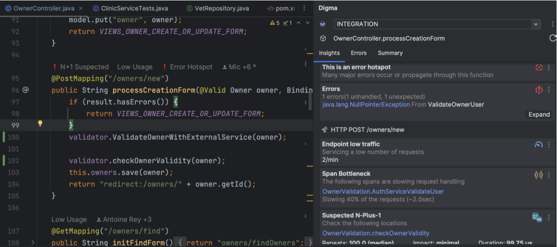This screenshot has height=247, width=557.
Task: Click the Expand button in Errors card
Action: pyautogui.click(x=539, y=114)
